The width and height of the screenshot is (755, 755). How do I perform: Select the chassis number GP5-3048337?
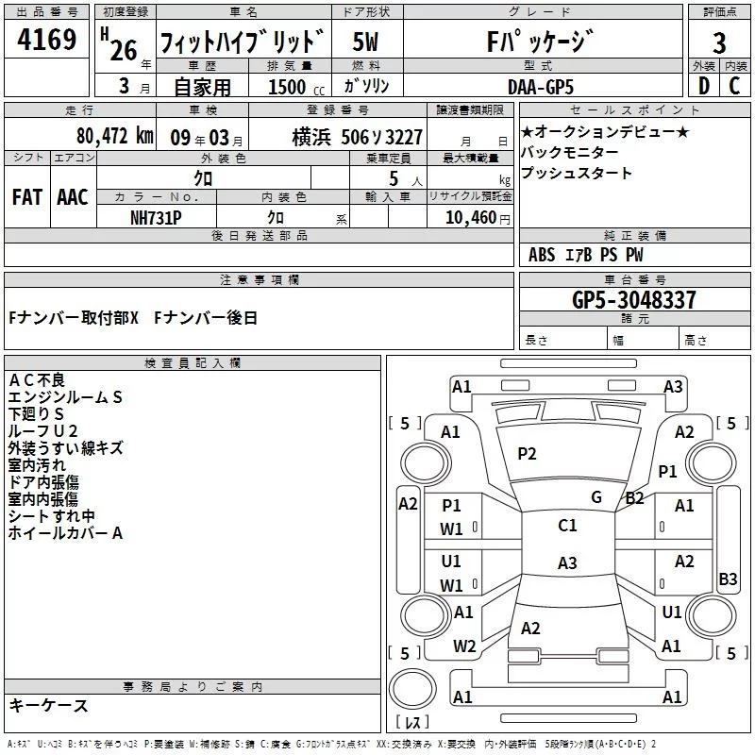pyautogui.click(x=634, y=300)
